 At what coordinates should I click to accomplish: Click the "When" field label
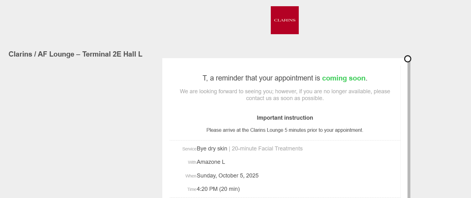pos(191,176)
